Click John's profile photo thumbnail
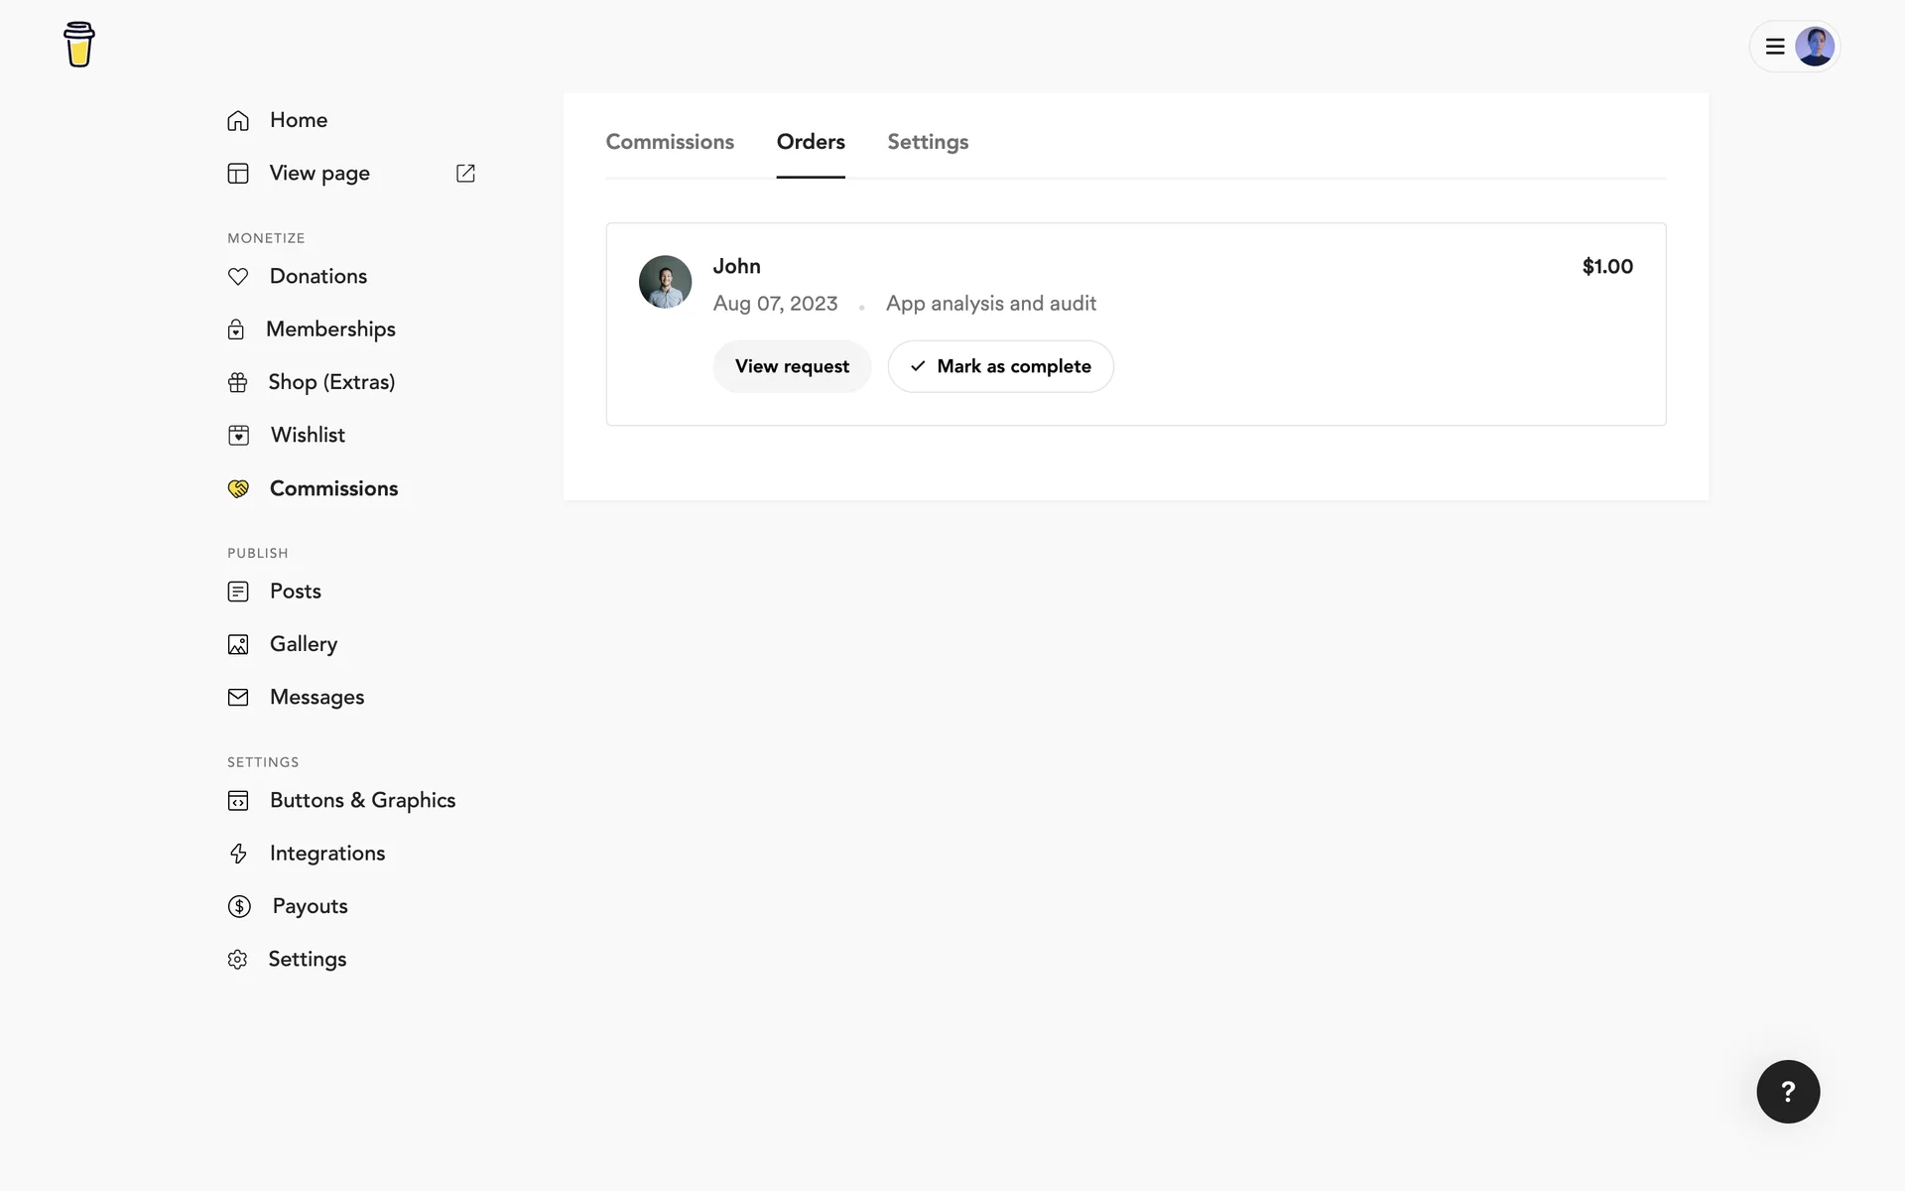1905x1191 pixels. (665, 282)
